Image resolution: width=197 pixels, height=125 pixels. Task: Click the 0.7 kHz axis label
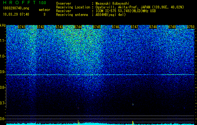pos(3,103)
